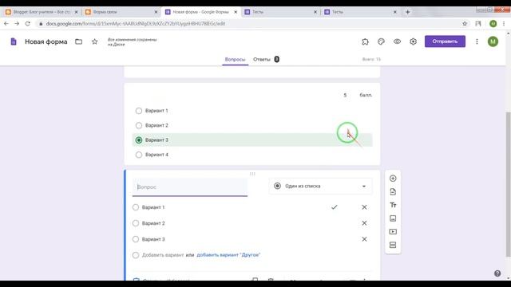Image resolution: width=511 pixels, height=287 pixels.
Task: Go forward in browser
Action: 17,23
